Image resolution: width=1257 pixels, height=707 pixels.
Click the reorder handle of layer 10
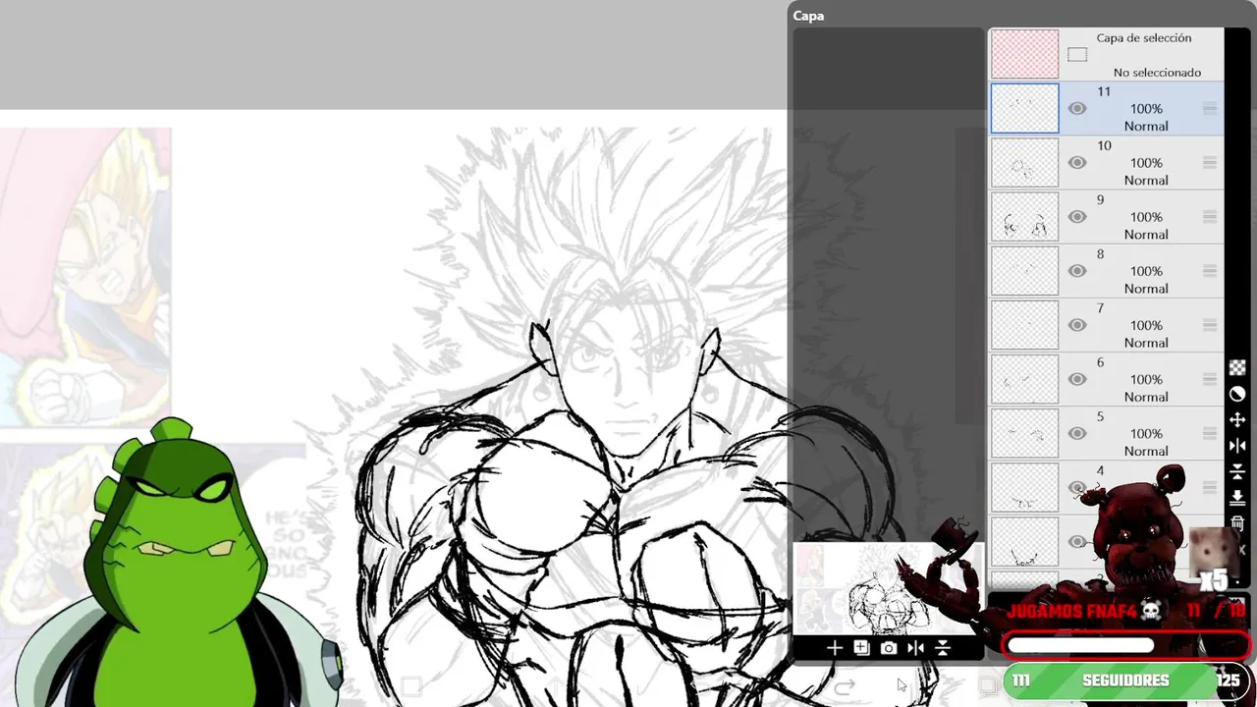pyautogui.click(x=1210, y=163)
